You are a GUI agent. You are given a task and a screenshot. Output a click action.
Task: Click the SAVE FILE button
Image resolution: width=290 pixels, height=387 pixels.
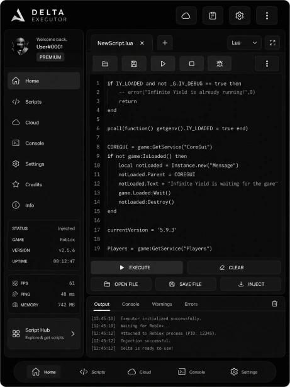186,284
